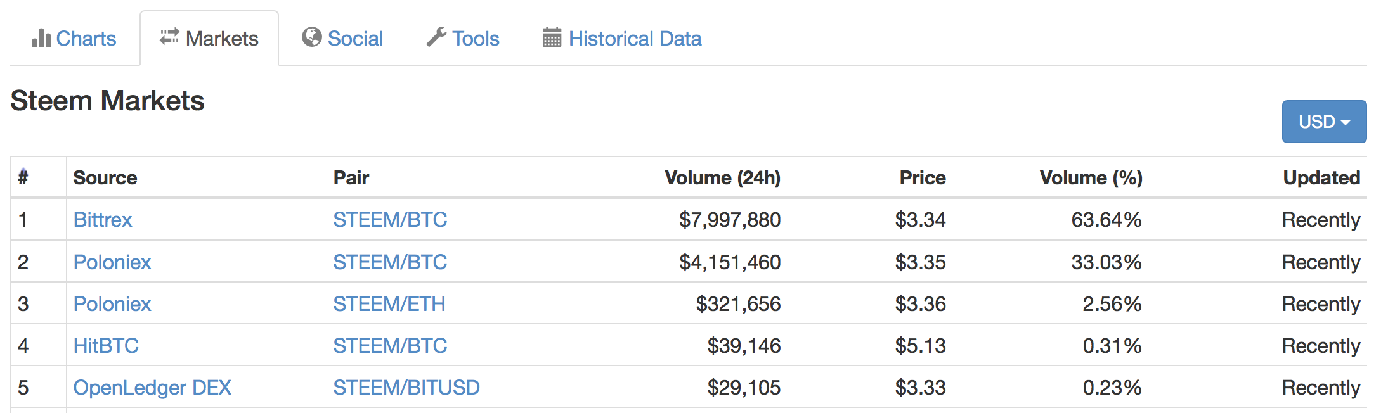Click the $321,656 volume cell
Screen dimensions: 1395x413
[739, 304]
